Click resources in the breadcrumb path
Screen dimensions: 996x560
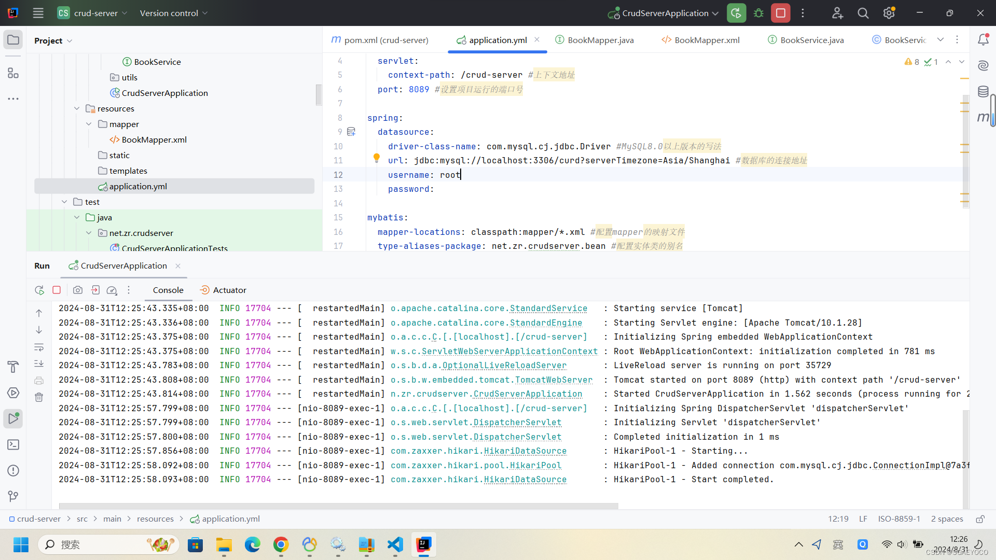pyautogui.click(x=155, y=519)
